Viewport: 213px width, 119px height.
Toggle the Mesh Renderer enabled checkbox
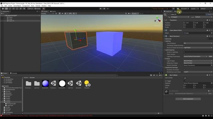pyautogui.click(x=168, y=36)
